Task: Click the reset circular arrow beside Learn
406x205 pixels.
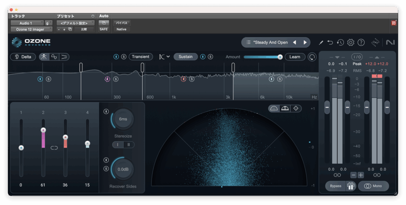Action: coord(312,57)
